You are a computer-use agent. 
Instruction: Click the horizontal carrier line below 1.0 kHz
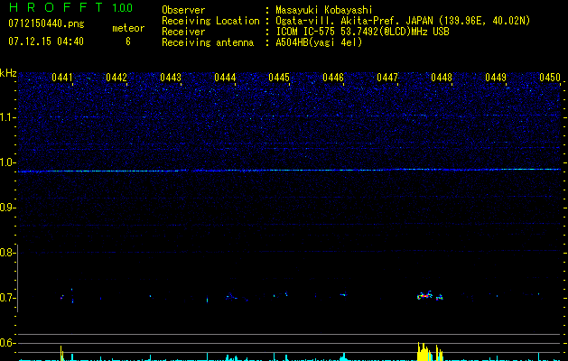(289, 171)
